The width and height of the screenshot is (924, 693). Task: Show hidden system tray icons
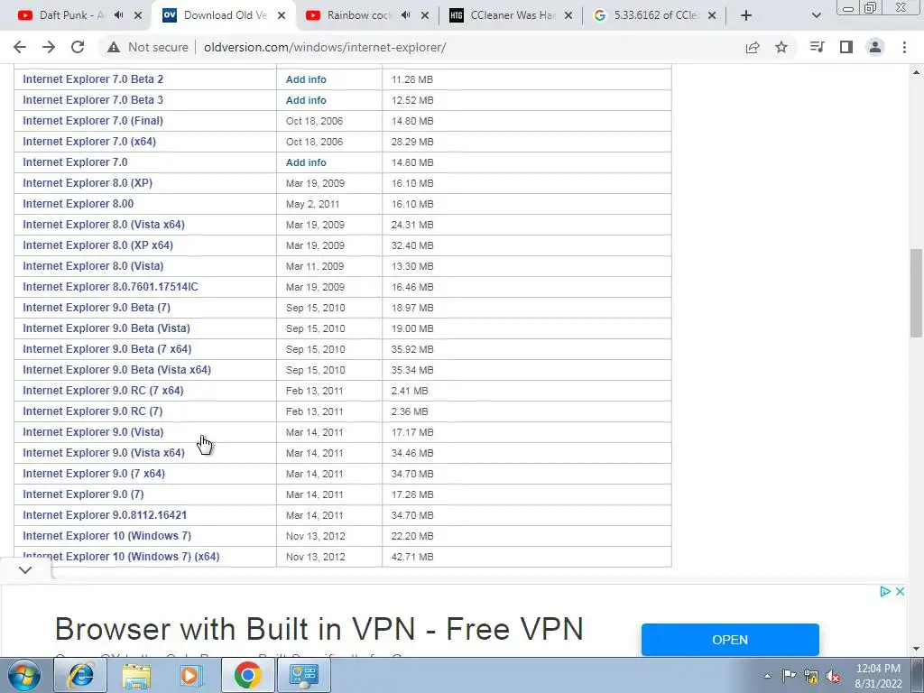click(767, 677)
